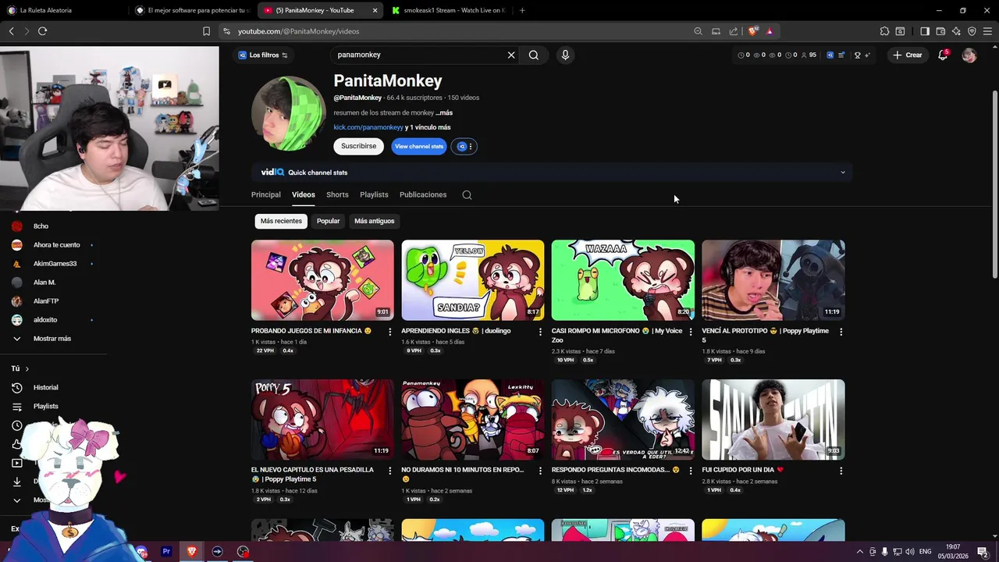The image size is (999, 562).
Task: Open the Leo AI sparkle icon
Action: coord(956,31)
